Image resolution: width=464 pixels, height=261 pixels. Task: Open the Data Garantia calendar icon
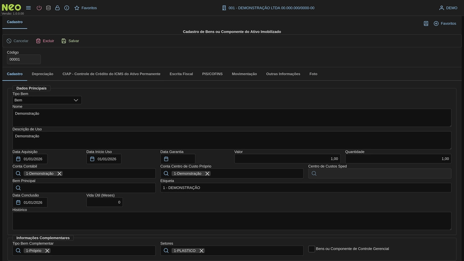click(166, 159)
